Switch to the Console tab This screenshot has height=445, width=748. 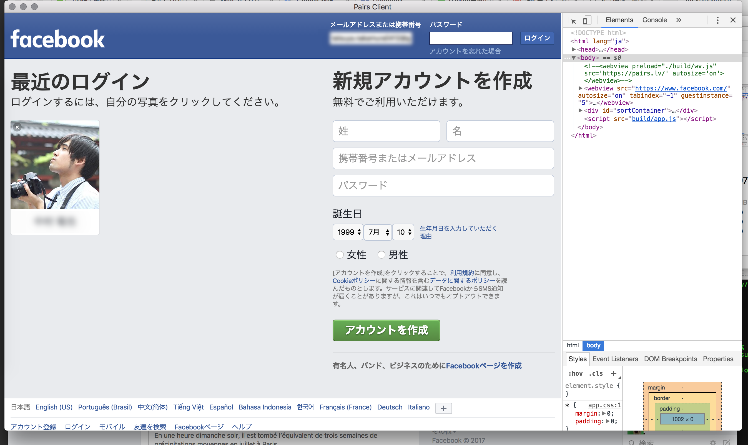(x=654, y=20)
